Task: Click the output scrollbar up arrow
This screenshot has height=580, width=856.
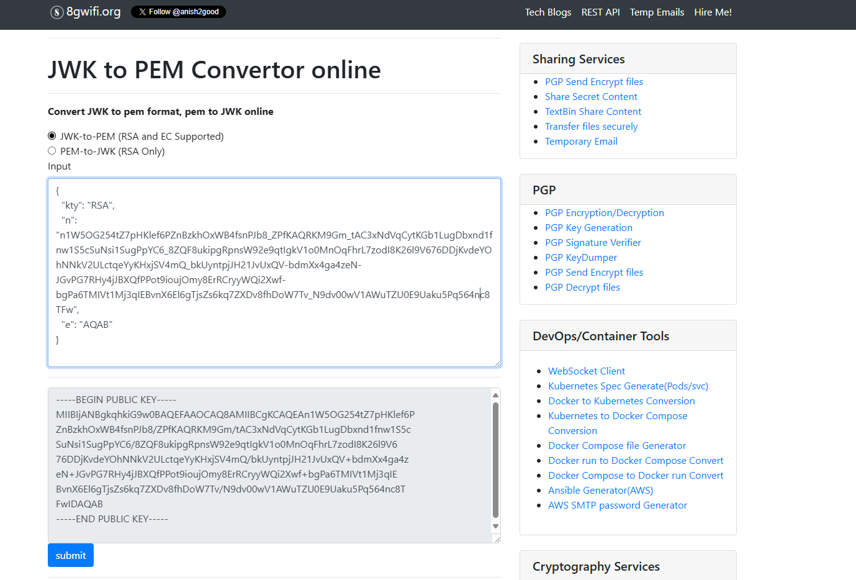Action: (495, 395)
